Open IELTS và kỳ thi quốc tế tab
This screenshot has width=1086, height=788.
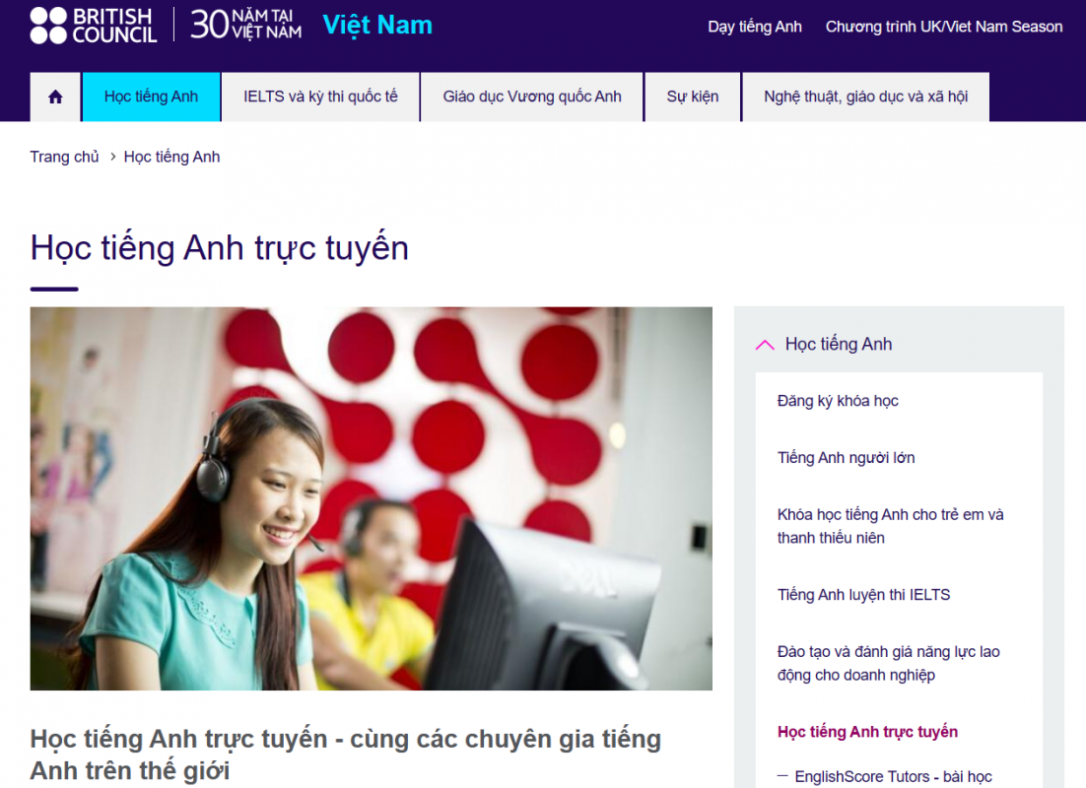click(x=320, y=97)
